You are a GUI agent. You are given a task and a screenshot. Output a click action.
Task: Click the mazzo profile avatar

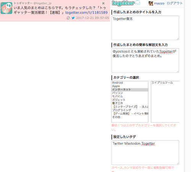(151, 3)
